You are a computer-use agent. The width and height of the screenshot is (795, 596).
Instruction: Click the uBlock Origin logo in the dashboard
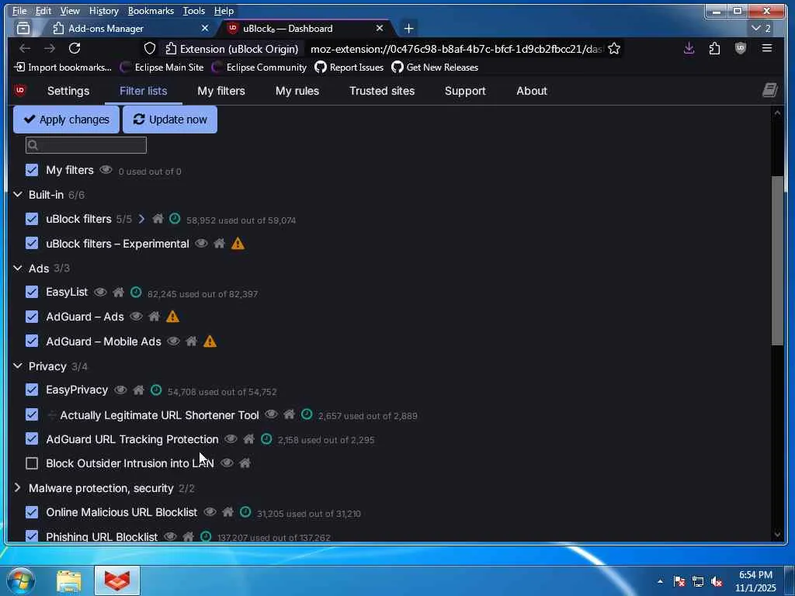coord(20,91)
